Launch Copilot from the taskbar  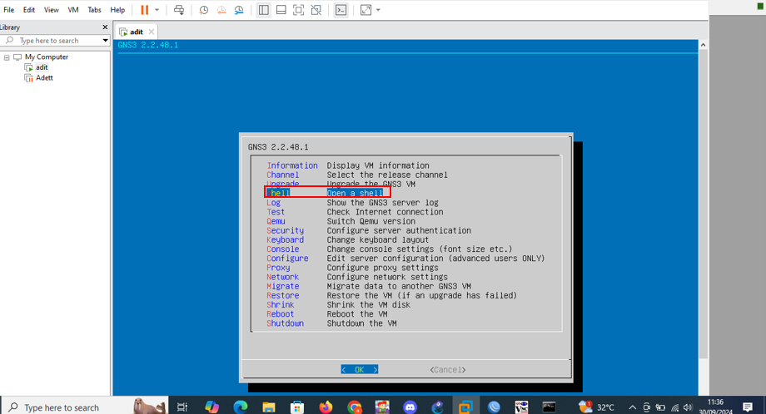coord(211,407)
